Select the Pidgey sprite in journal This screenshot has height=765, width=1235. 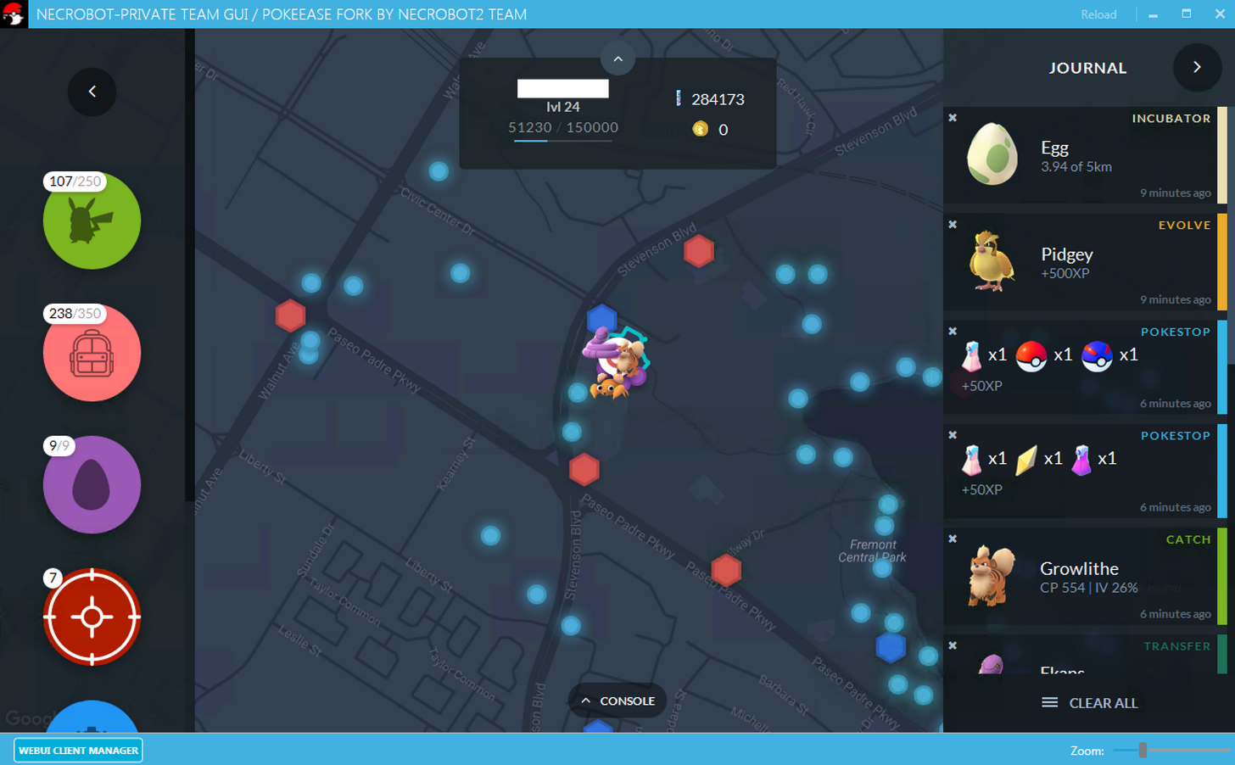pyautogui.click(x=992, y=261)
